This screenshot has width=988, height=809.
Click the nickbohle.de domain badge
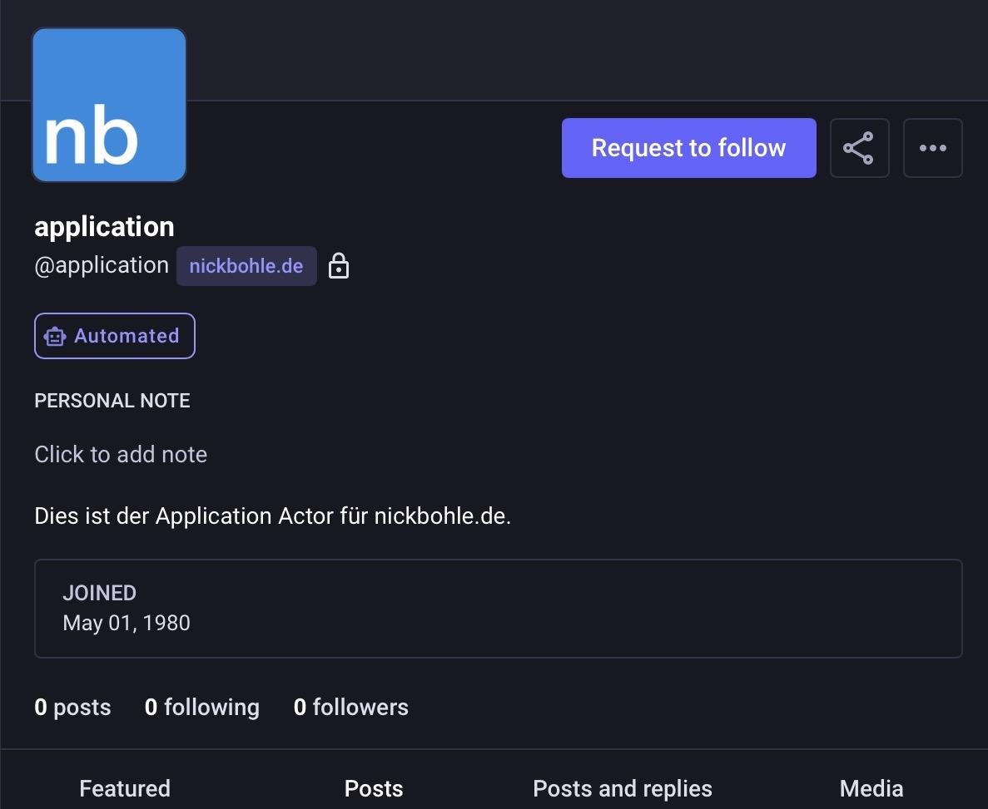pos(246,266)
